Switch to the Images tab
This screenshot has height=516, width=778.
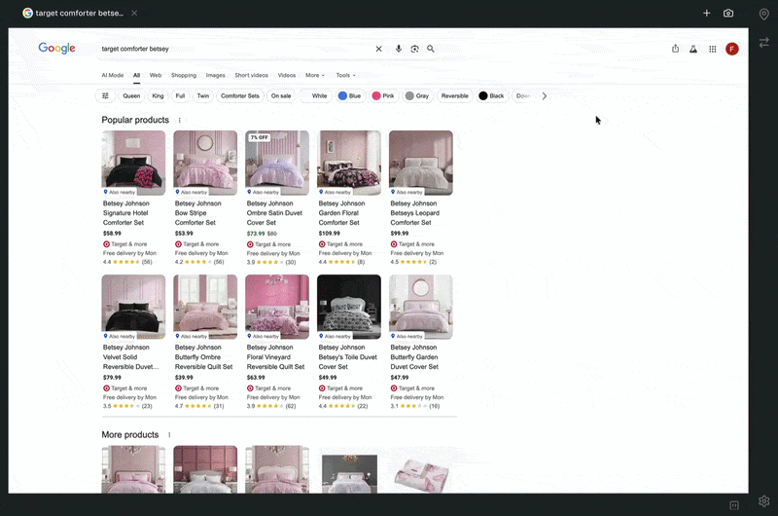tap(215, 76)
